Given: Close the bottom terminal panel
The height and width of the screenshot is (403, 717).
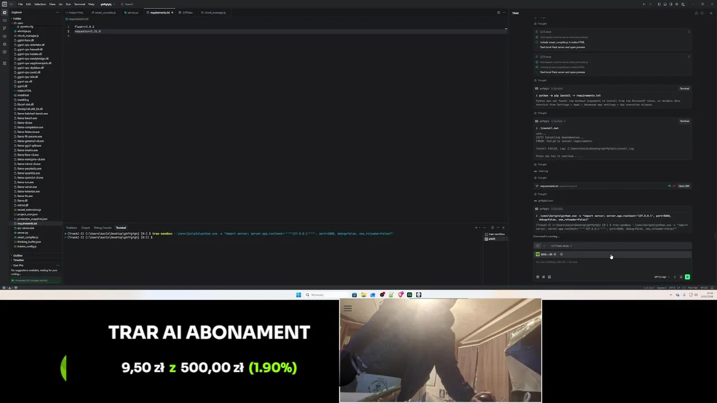Looking at the screenshot, I should [x=503, y=228].
